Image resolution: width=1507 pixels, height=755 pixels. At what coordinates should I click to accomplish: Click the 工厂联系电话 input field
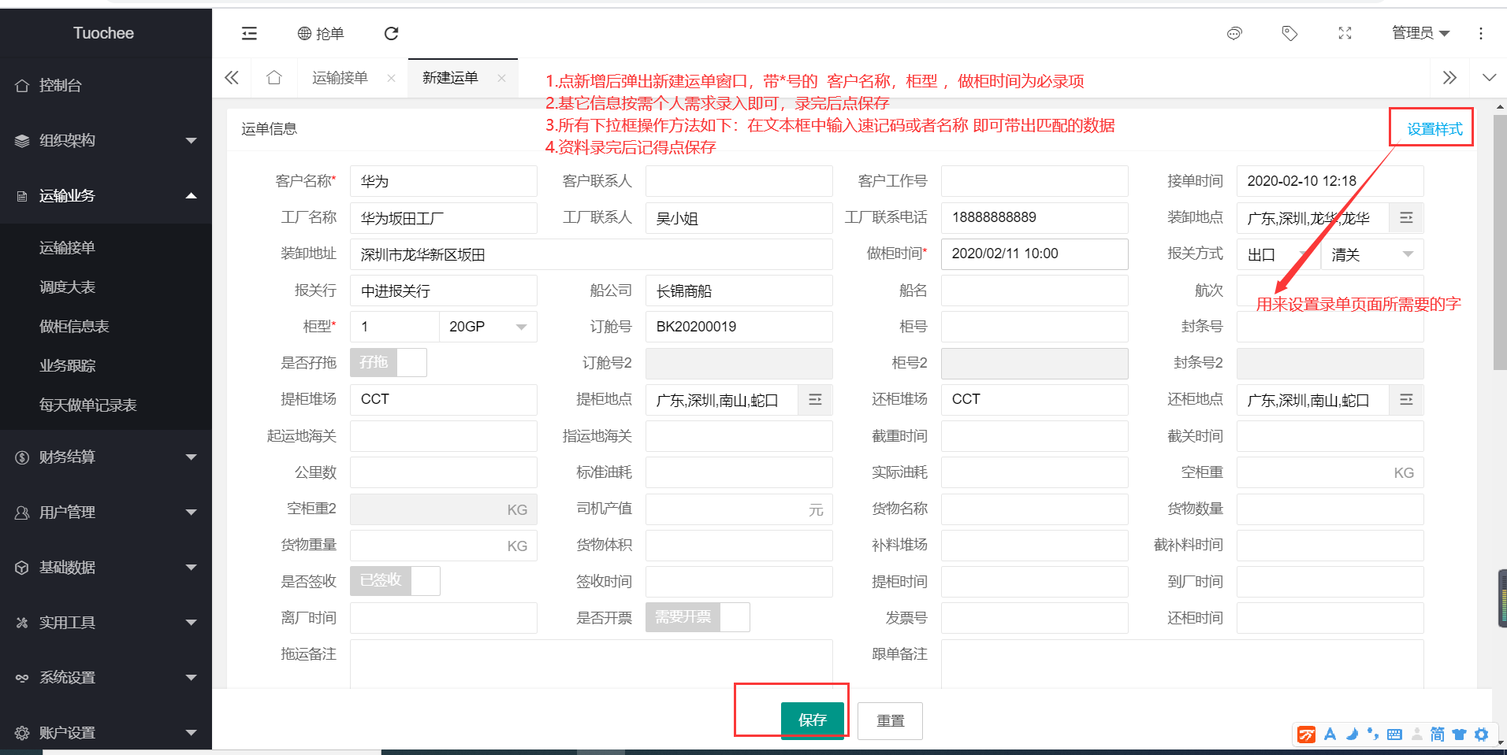click(x=1034, y=217)
